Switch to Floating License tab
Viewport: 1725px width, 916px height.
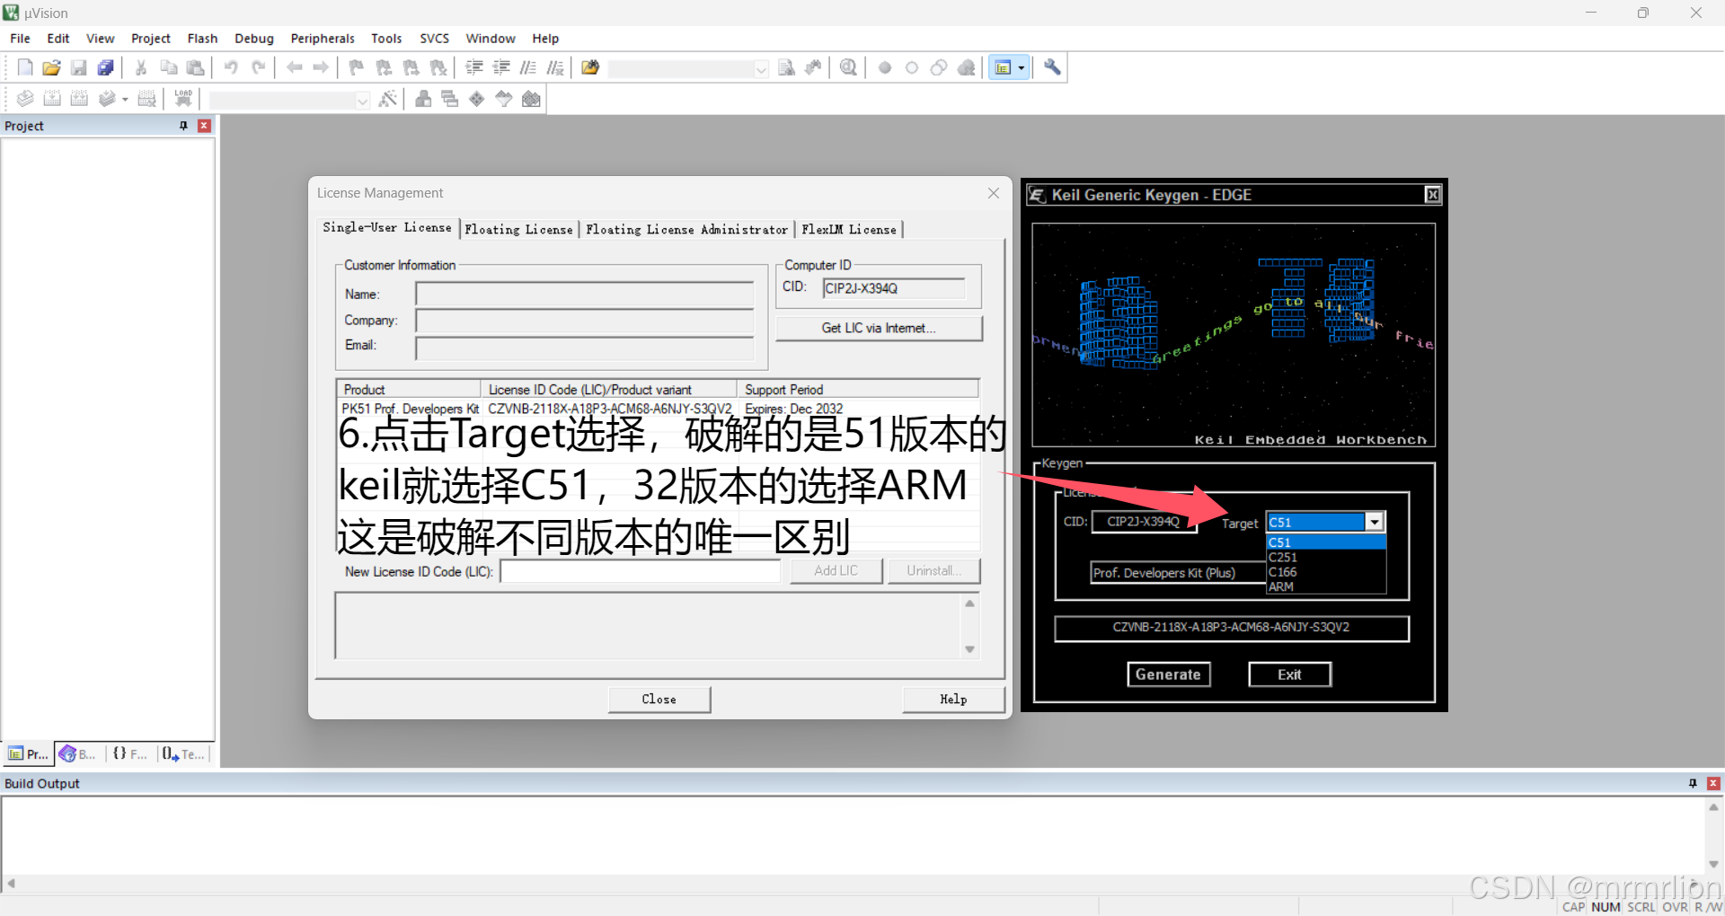point(518,230)
